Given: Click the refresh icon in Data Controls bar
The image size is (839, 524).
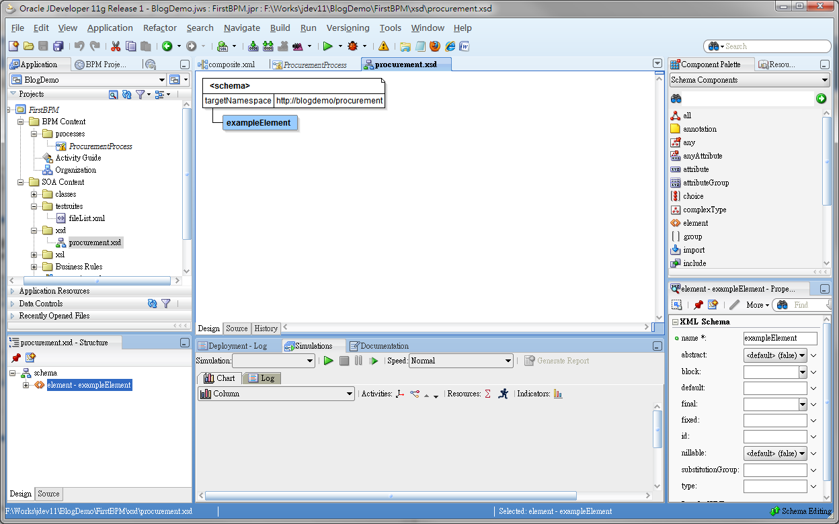Looking at the screenshot, I should point(153,304).
